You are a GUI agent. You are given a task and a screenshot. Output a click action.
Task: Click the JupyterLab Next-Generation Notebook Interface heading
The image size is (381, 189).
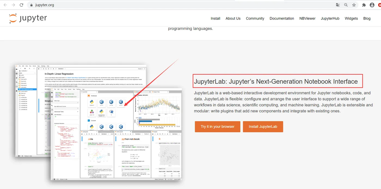pos(276,81)
